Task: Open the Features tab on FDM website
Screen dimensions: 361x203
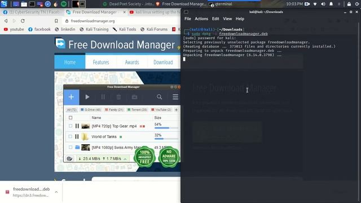Action: click(x=101, y=62)
